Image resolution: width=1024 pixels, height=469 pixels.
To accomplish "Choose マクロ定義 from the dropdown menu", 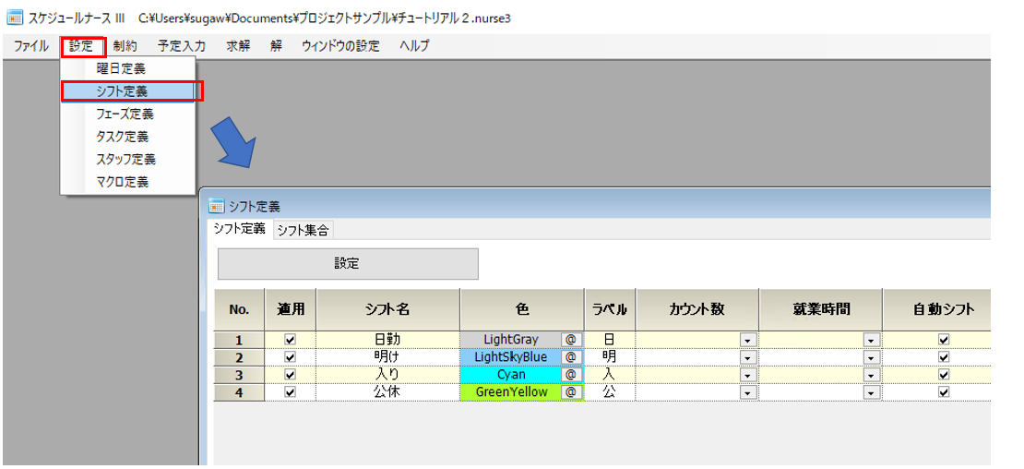I will pyautogui.click(x=128, y=182).
